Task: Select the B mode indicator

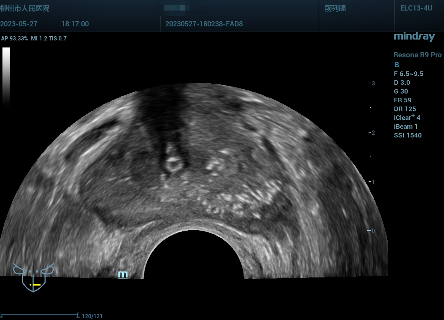Action: [397, 65]
